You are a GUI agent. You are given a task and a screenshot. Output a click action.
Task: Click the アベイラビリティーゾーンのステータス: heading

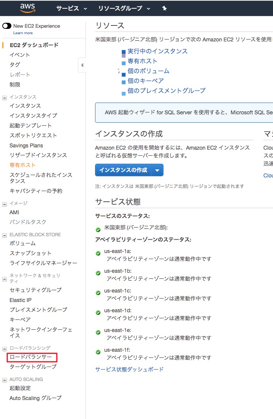pyautogui.click(x=143, y=239)
